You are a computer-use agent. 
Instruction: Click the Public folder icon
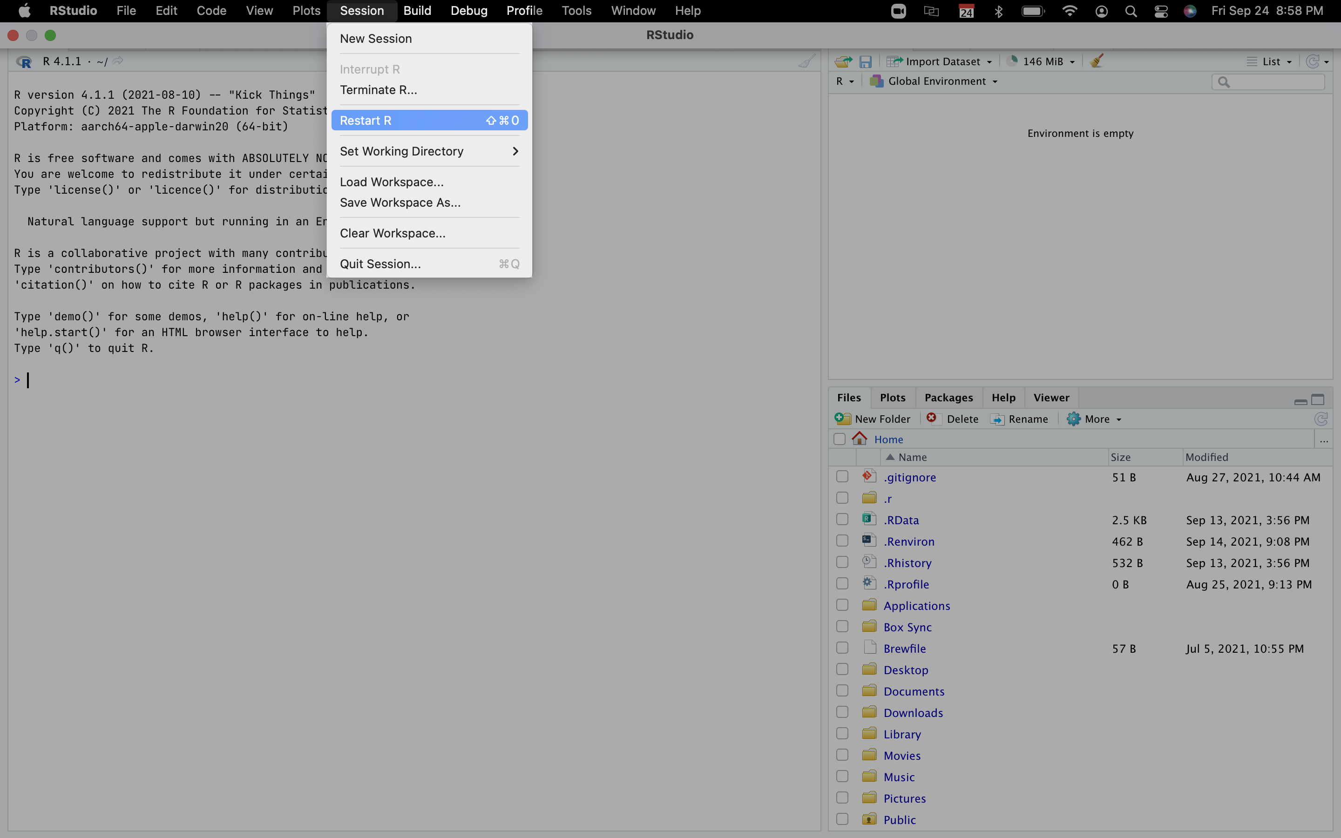[x=869, y=818]
